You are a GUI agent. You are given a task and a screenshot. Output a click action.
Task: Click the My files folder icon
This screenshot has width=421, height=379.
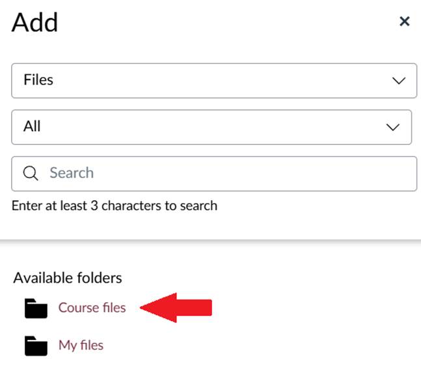(36, 346)
